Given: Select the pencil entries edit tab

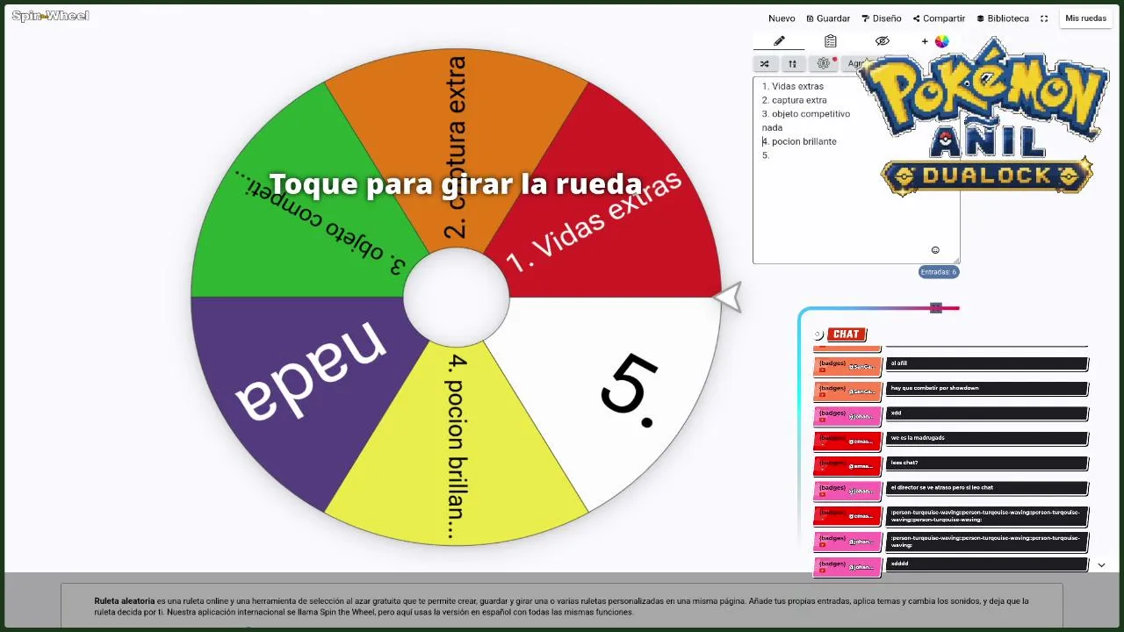Looking at the screenshot, I should point(779,41).
